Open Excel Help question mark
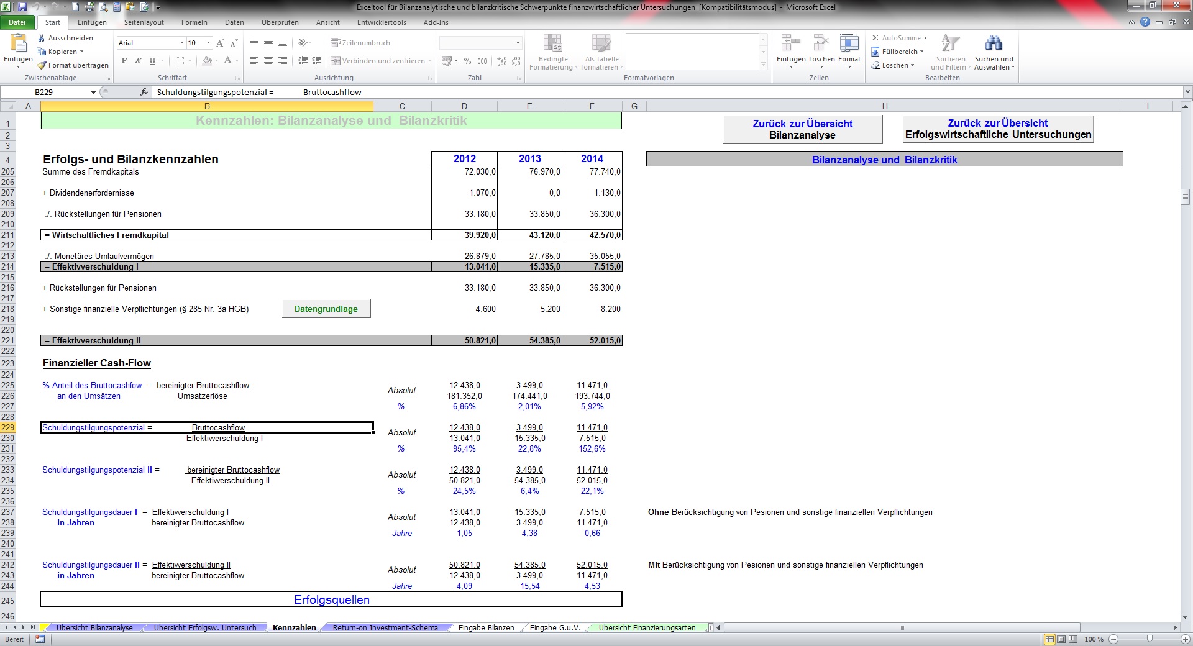The height and width of the screenshot is (646, 1193). click(1145, 22)
